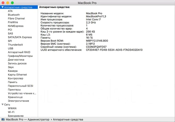
Task: Open Хранилище in the sidebar
Action: 15,97
